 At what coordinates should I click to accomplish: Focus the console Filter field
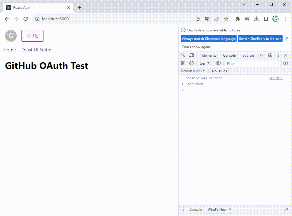[x=252, y=63]
